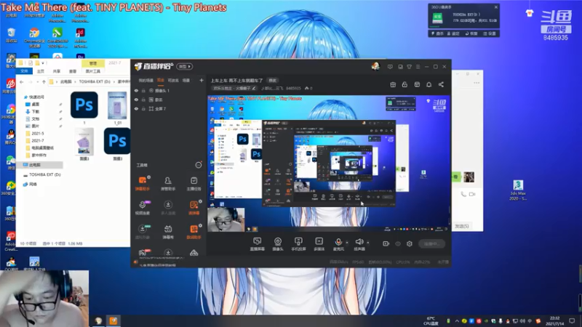Expand the 此电脑 breadcrumb chevron in Explorer address bar
This screenshot has height=327, width=582.
point(76,81)
